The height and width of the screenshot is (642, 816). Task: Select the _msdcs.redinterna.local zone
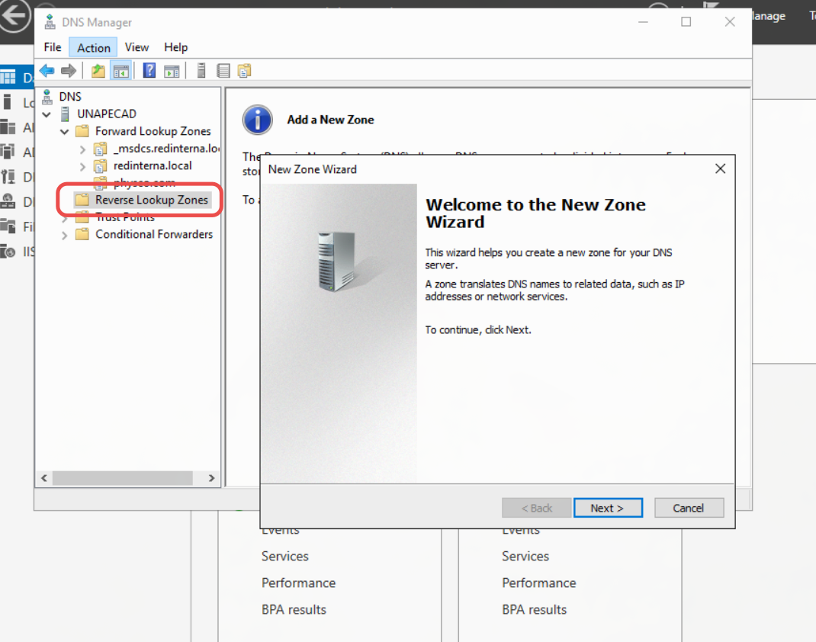click(166, 149)
